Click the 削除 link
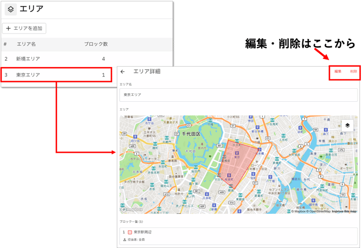 click(353, 71)
